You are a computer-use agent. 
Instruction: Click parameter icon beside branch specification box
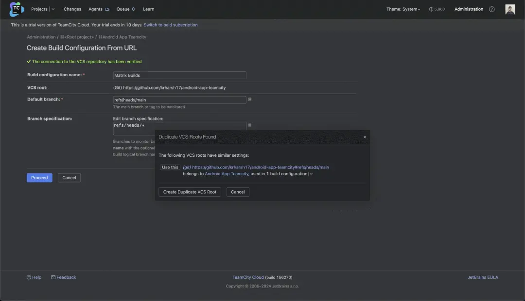click(250, 125)
